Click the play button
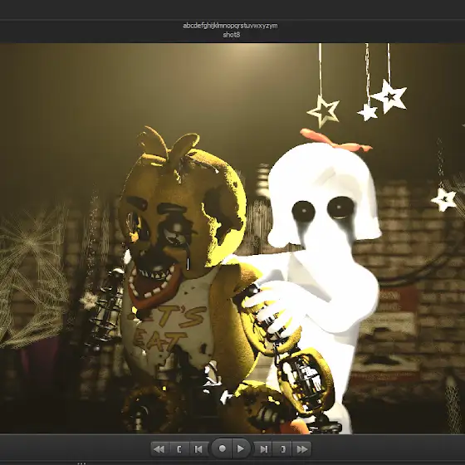This screenshot has width=465, height=465. point(241,448)
